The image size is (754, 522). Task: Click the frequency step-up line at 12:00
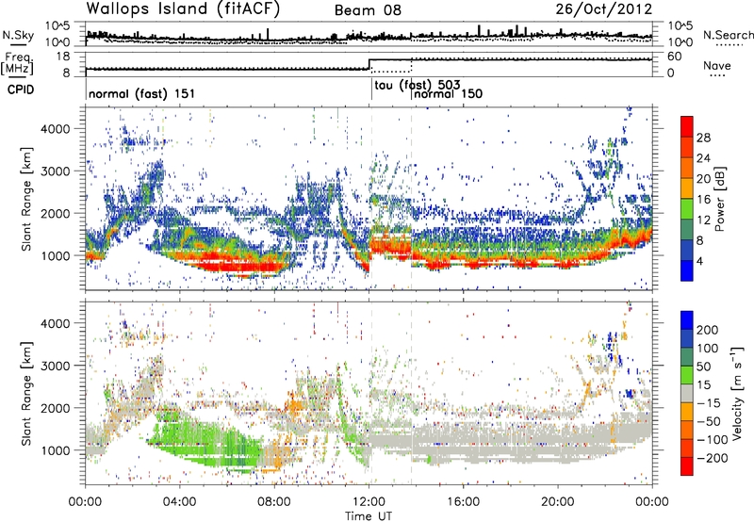(369, 64)
